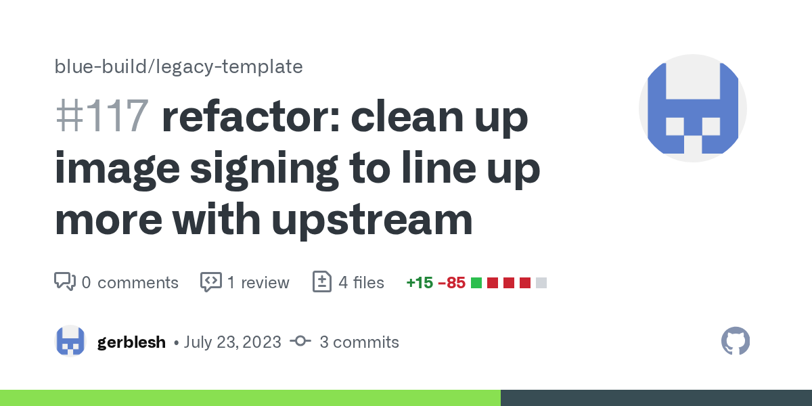
Task: View the "3 commits" label
Action: [359, 342]
